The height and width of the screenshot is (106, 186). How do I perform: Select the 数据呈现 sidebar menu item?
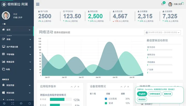click(x=17, y=62)
